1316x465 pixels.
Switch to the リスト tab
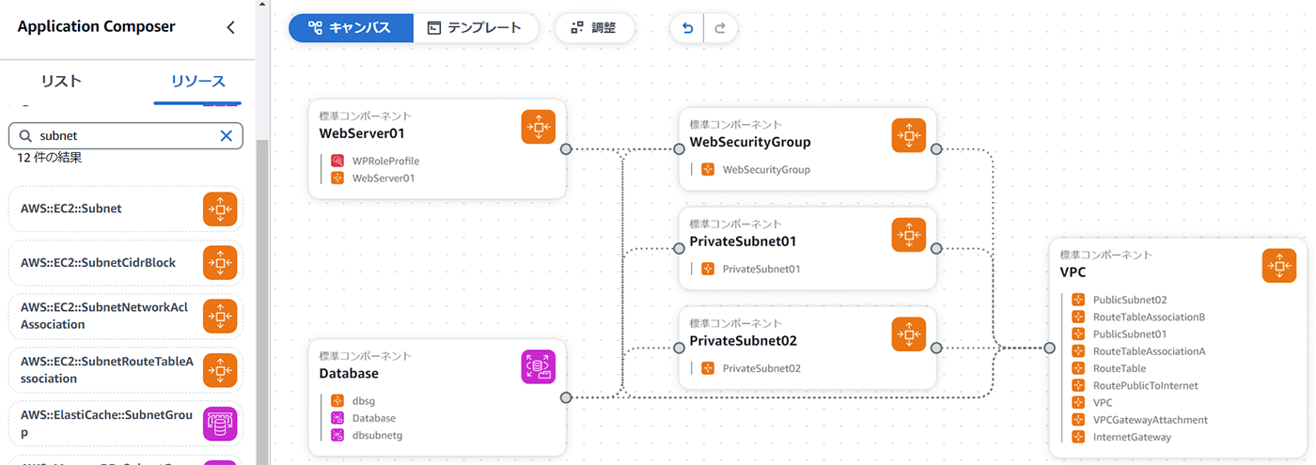click(x=62, y=81)
